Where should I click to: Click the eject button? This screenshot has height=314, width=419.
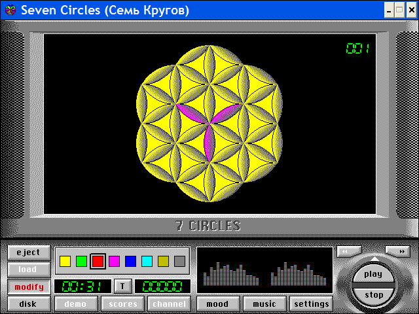coord(29,253)
